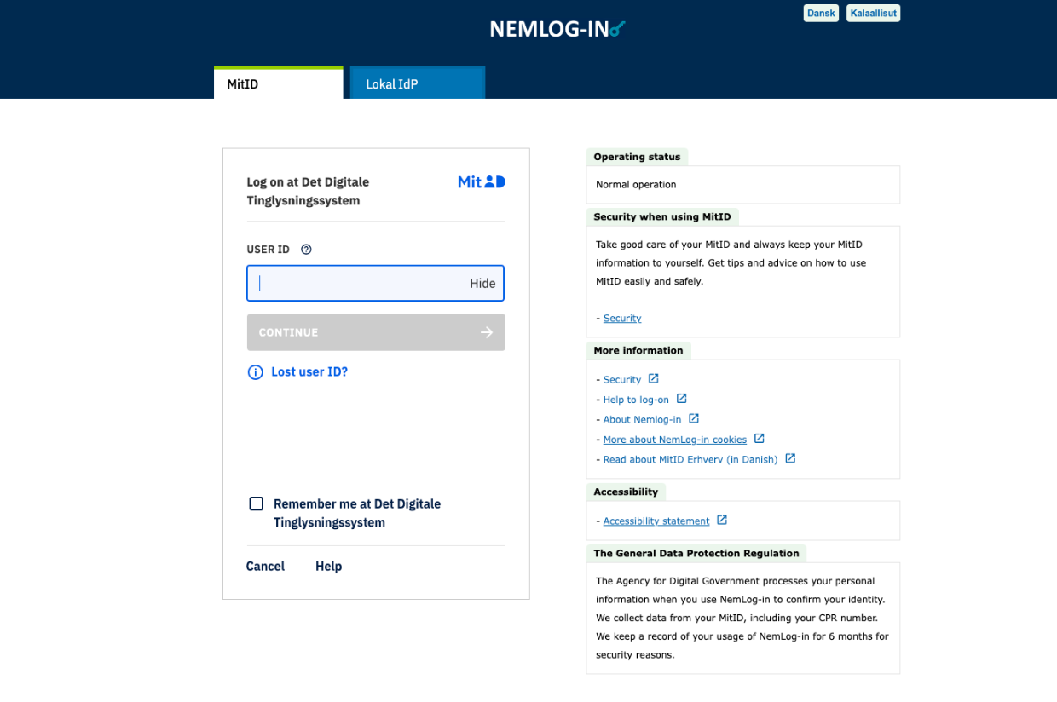
Task: Click the USER ID field label
Action: point(269,250)
